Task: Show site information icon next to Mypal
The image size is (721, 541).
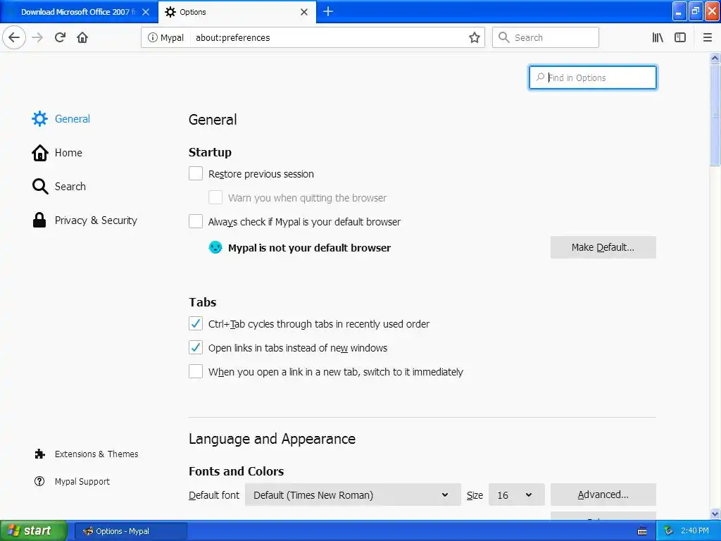Action: (152, 38)
